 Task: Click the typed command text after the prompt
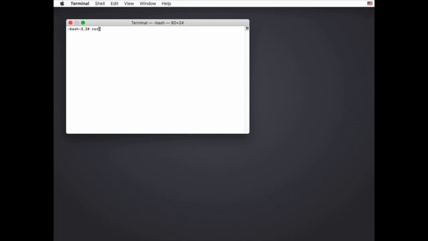pyautogui.click(x=95, y=29)
